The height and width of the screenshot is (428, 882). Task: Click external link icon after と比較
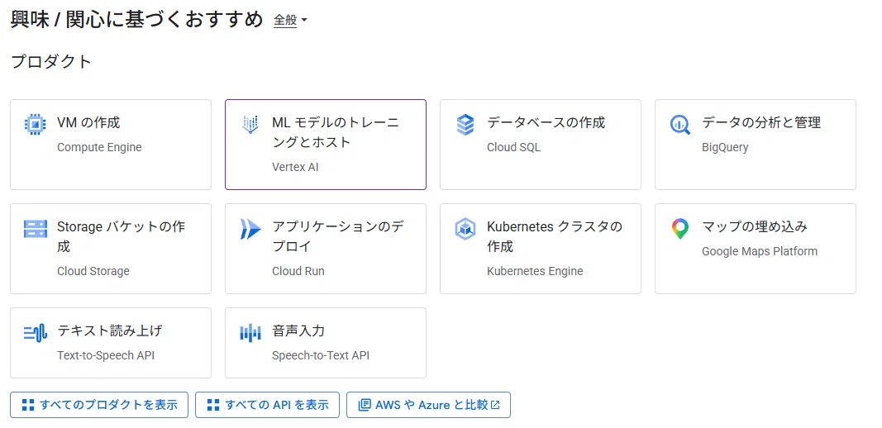coord(495,405)
